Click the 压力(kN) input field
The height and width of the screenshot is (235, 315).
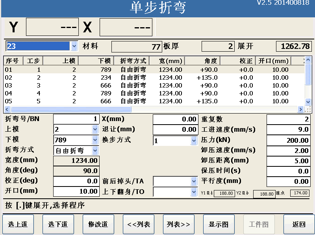(289, 140)
